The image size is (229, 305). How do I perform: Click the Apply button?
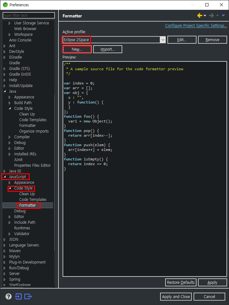click(213, 283)
